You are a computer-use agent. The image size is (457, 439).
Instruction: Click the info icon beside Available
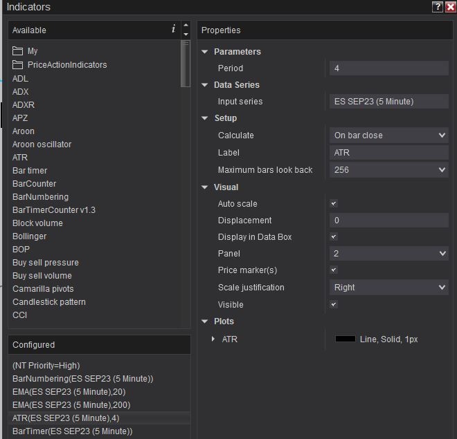tap(173, 28)
